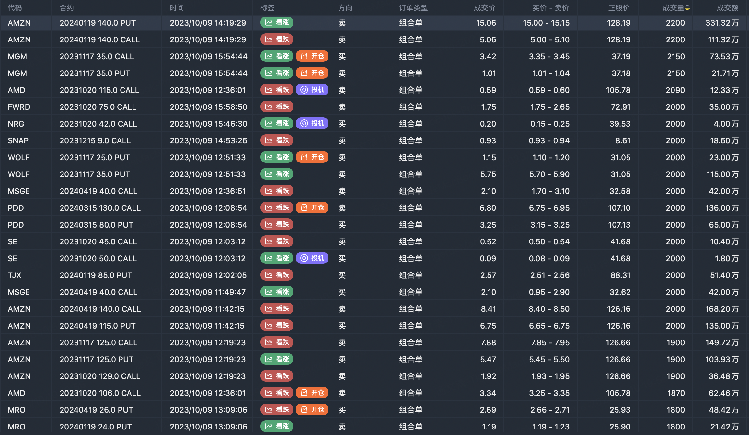Open SNAP ticker symbol
The width and height of the screenshot is (749, 435).
click(x=18, y=140)
